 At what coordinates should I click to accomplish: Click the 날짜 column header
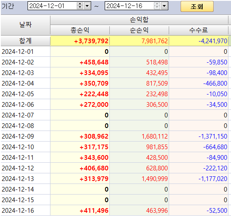pyautogui.click(x=25, y=25)
